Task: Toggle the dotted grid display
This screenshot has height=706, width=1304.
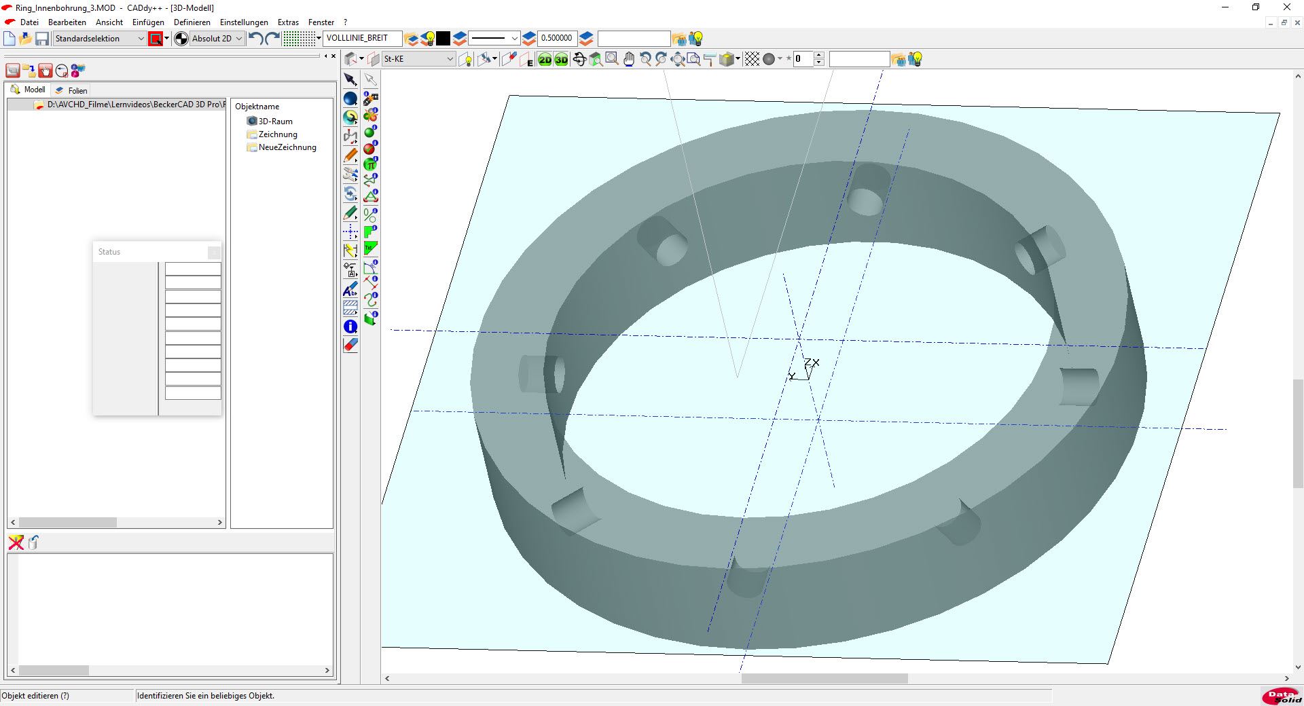Action: click(x=299, y=39)
